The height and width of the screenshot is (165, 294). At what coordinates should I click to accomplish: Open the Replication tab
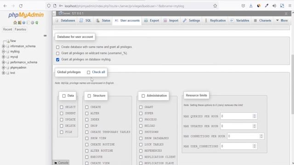pos(215,21)
